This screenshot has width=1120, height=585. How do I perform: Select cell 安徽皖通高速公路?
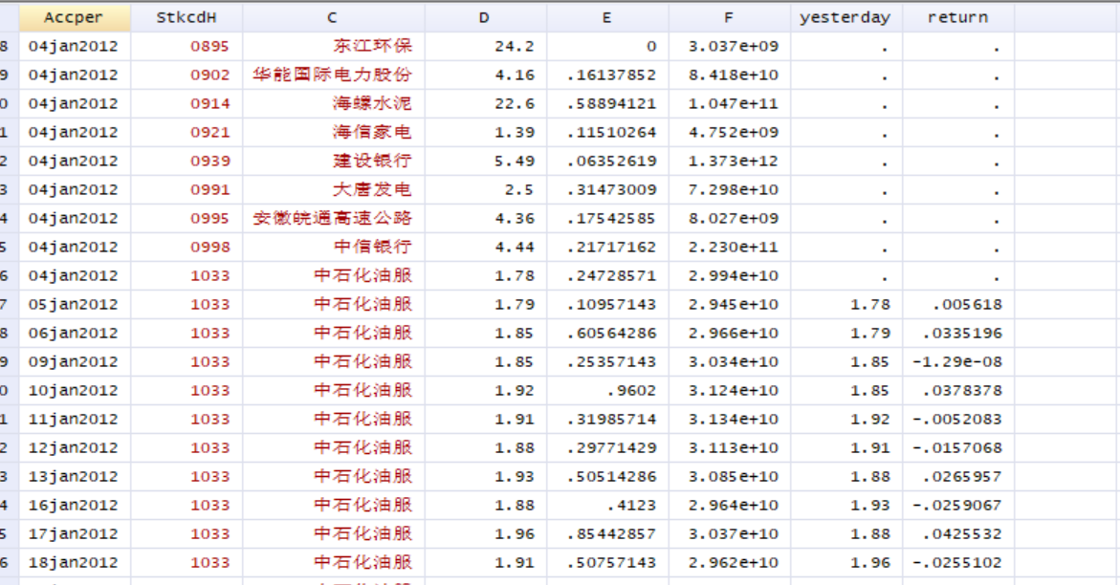pos(334,219)
